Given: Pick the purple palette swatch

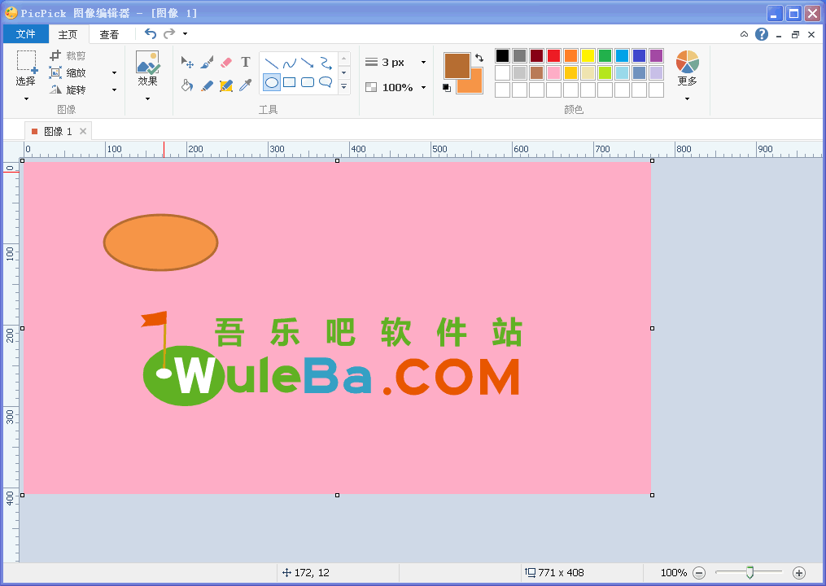Looking at the screenshot, I should coord(657,55).
